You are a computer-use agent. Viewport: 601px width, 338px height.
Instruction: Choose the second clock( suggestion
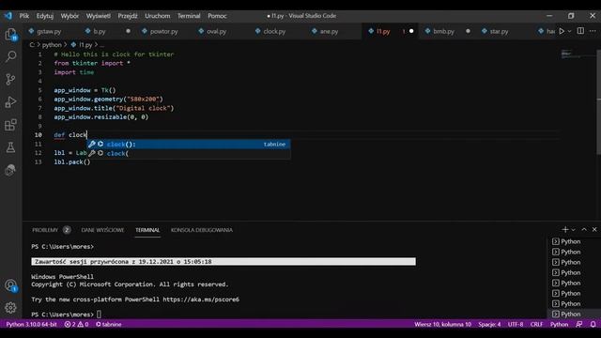point(188,153)
